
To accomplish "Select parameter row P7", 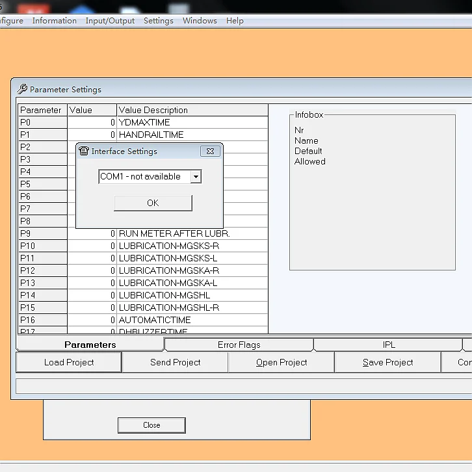I will (42, 209).
